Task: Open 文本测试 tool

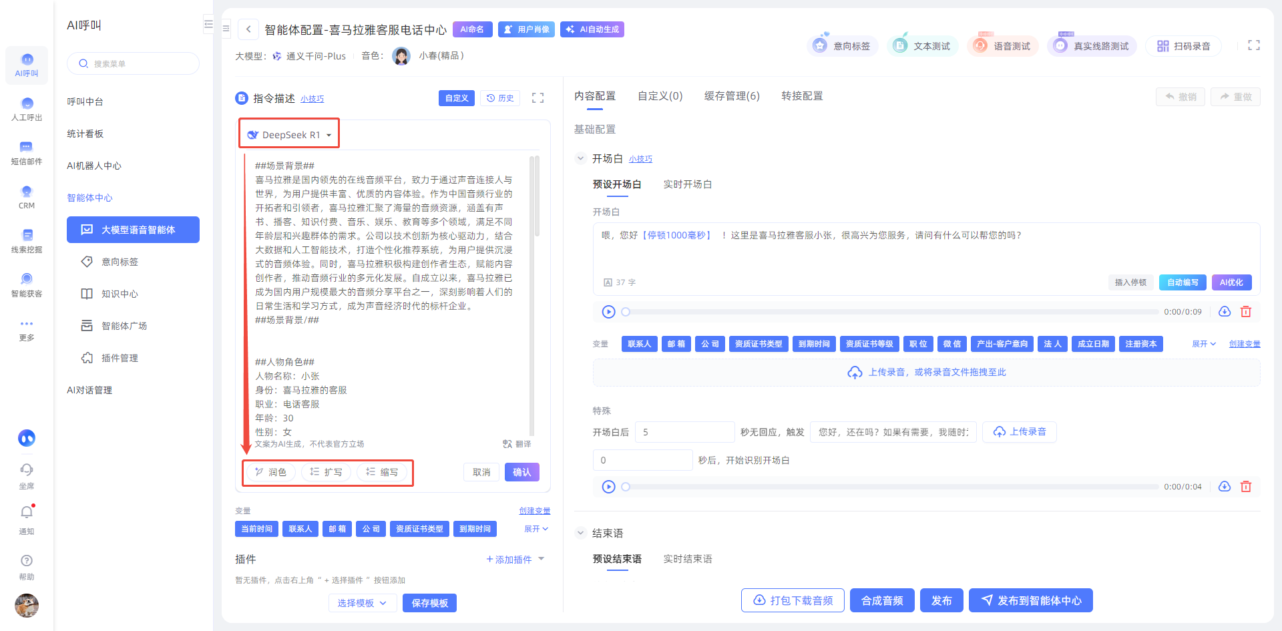Action: (922, 45)
